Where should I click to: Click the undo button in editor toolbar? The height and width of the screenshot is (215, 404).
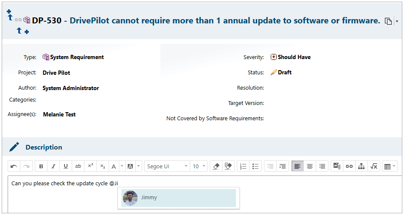click(x=14, y=166)
